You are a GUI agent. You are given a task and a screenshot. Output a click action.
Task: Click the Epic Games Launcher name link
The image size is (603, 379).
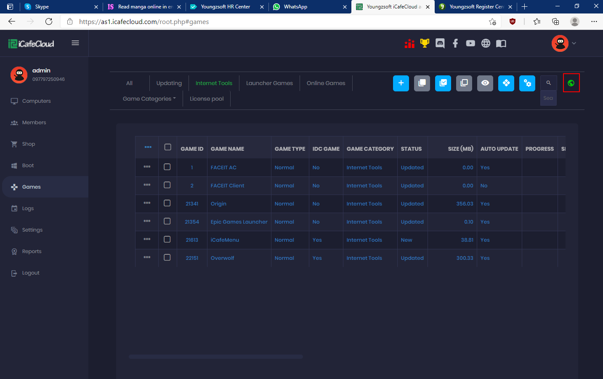(239, 222)
